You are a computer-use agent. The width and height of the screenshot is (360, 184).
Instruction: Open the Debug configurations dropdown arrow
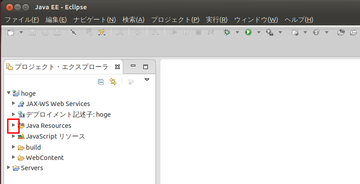click(x=238, y=33)
